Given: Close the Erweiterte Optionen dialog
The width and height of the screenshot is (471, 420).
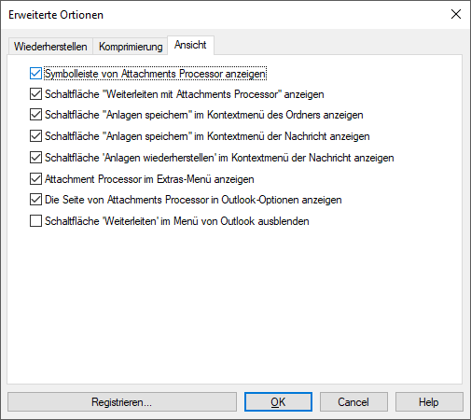Looking at the screenshot, I should (456, 14).
